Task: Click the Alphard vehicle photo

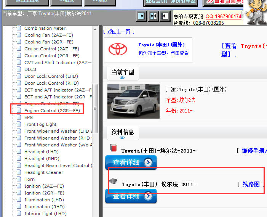Action: tap(133, 101)
